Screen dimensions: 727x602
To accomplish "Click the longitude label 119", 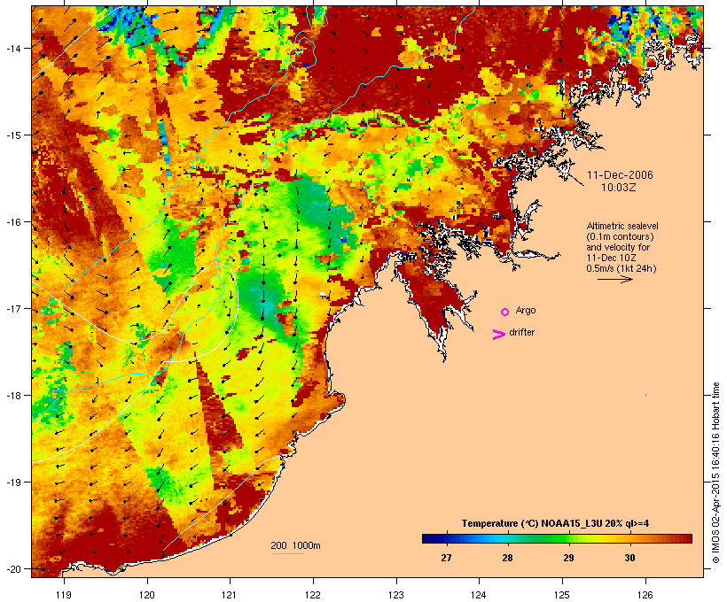I will pyautogui.click(x=64, y=595).
